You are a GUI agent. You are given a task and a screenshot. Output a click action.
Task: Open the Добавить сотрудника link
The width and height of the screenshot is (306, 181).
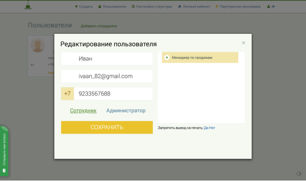[x=99, y=26]
